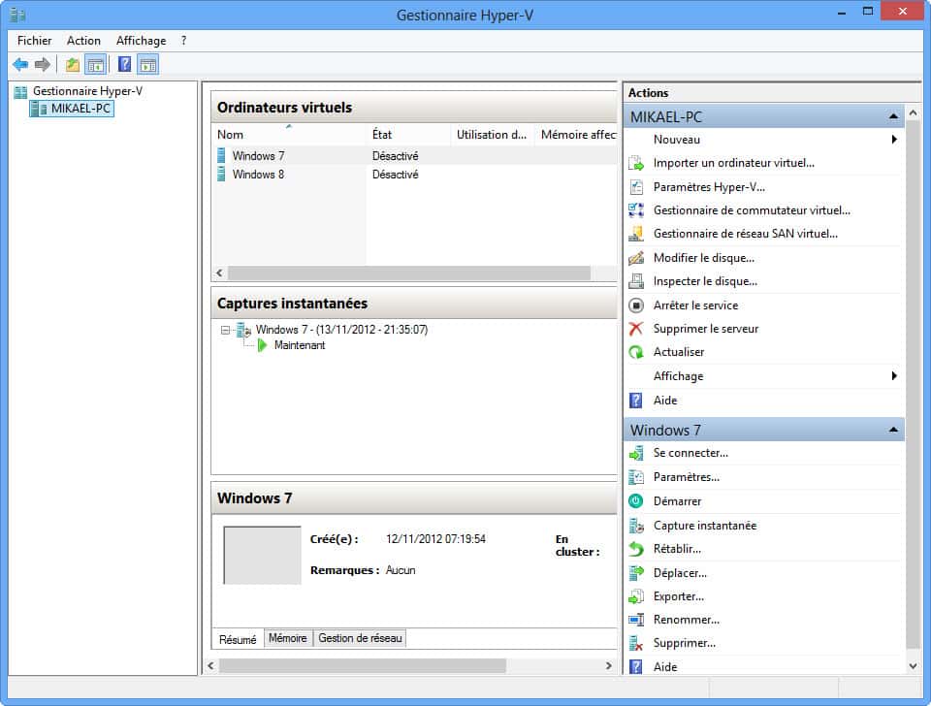
Task: Select the Windows 8 virtual machine row
Action: pos(414,174)
